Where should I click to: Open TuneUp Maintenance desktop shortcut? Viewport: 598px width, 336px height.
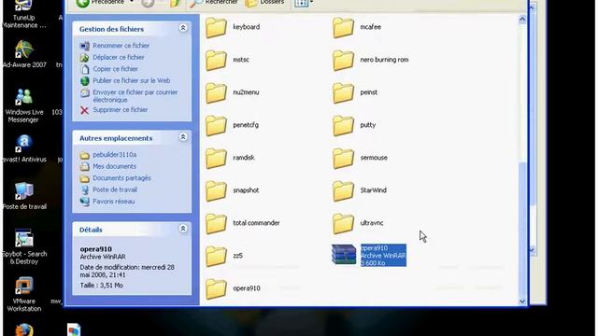click(23, 15)
